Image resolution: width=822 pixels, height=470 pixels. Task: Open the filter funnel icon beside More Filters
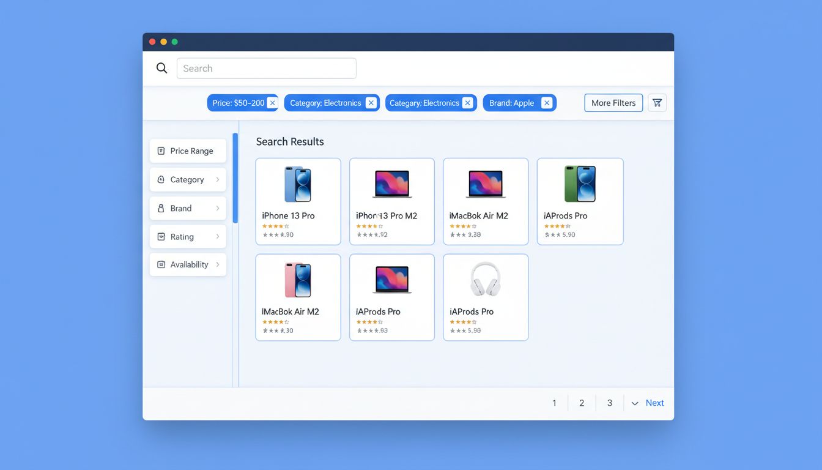(x=657, y=102)
